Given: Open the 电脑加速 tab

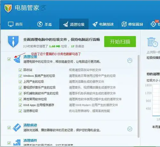Looking at the screenshot, I should (x=103, y=24).
